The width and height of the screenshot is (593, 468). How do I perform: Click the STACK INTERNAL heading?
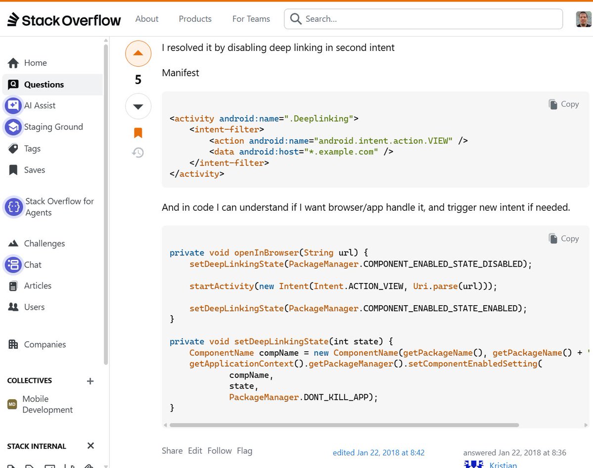(x=36, y=446)
